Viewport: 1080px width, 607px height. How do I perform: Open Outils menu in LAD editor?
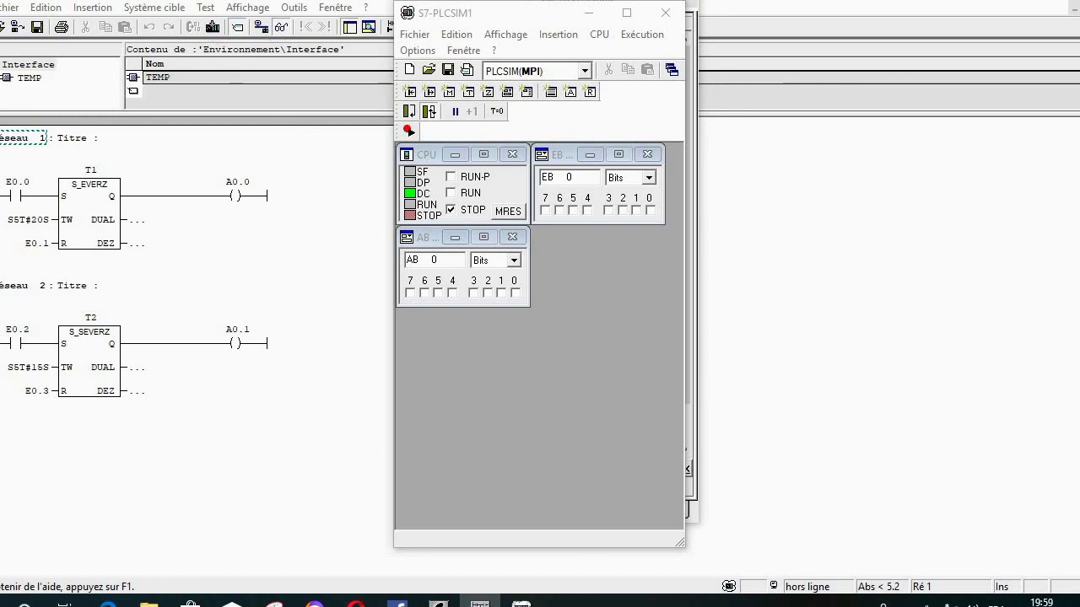(x=294, y=8)
